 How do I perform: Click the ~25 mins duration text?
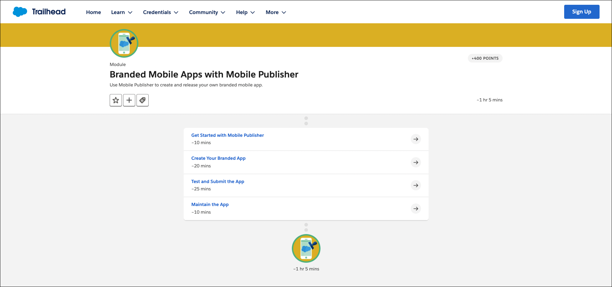(201, 189)
